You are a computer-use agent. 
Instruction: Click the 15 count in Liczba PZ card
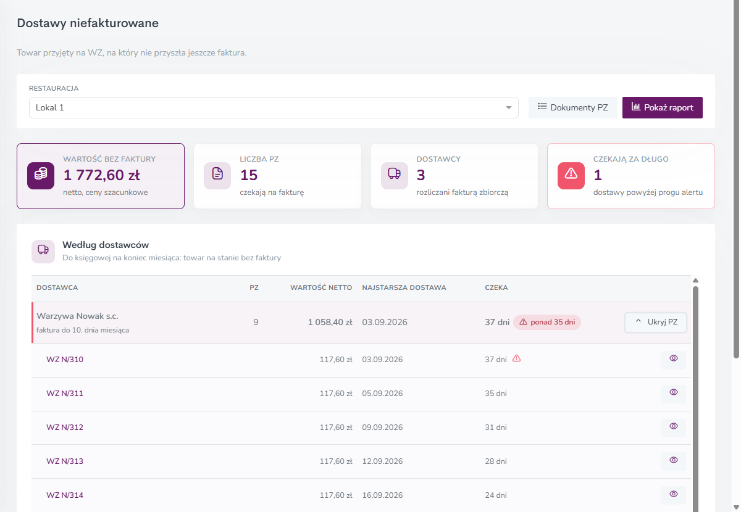[x=249, y=175]
